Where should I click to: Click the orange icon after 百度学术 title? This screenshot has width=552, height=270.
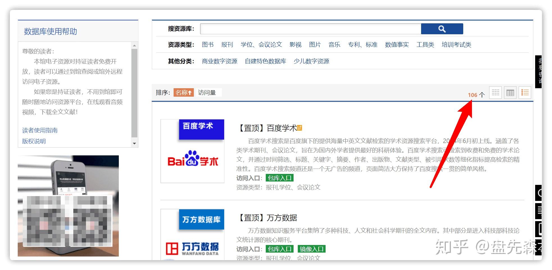coord(299,128)
